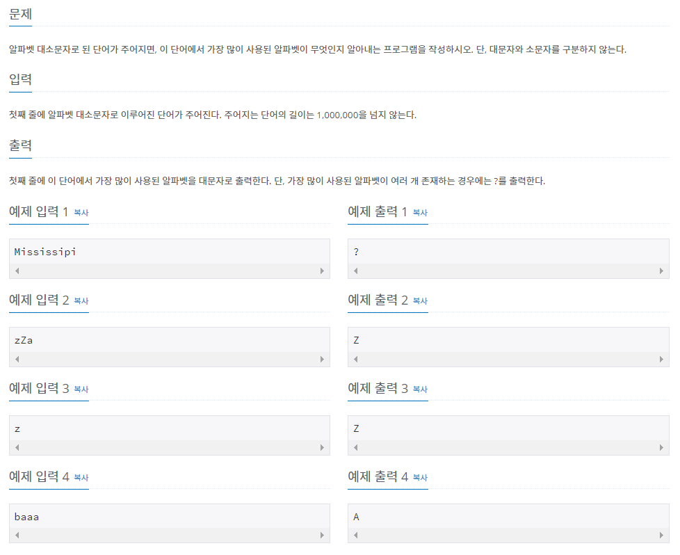This screenshot has height=555, width=680.
Task: Click right scroll arrow under baaa box
Action: [x=322, y=535]
